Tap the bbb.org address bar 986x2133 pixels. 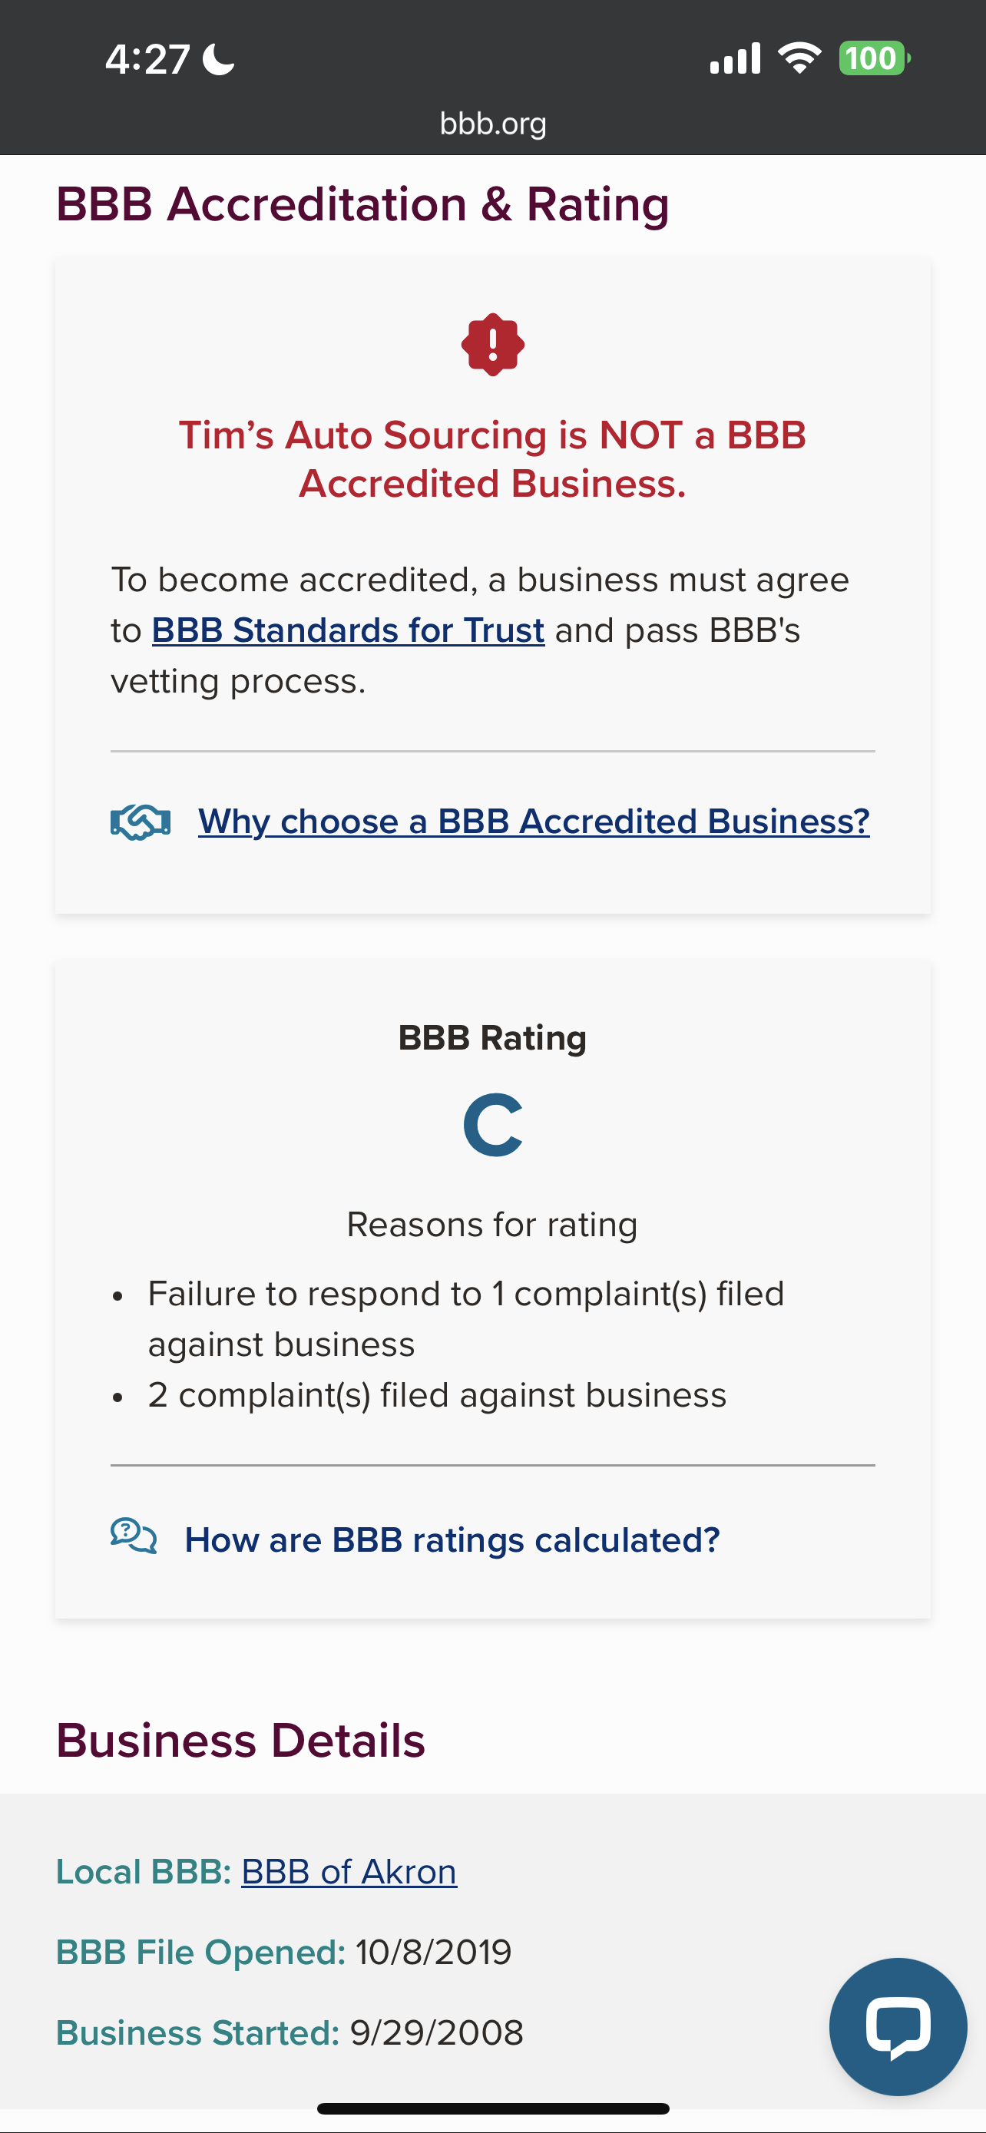[x=492, y=124]
